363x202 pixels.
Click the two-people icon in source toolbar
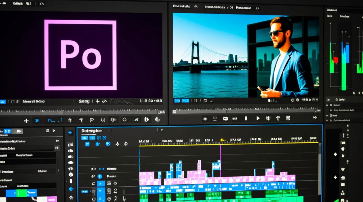[x=147, y=119]
